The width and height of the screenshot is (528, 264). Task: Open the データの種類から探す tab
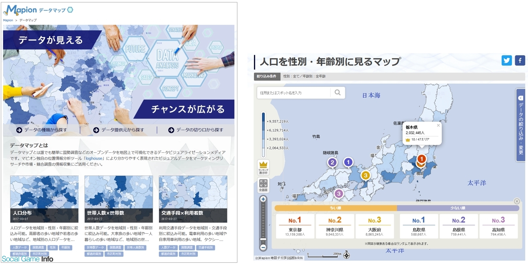tap(42, 130)
